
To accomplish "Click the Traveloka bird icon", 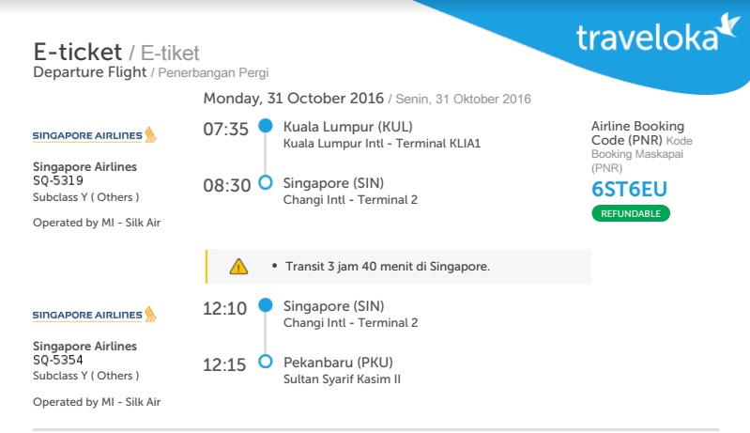I will (727, 29).
